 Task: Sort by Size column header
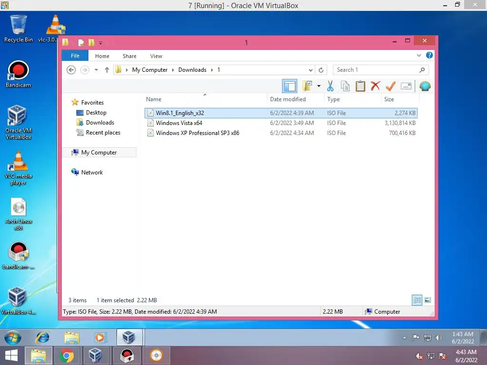tap(400, 99)
